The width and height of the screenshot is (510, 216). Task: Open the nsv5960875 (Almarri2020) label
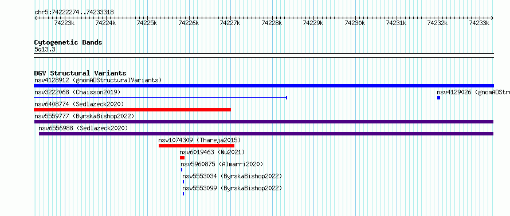(222, 164)
